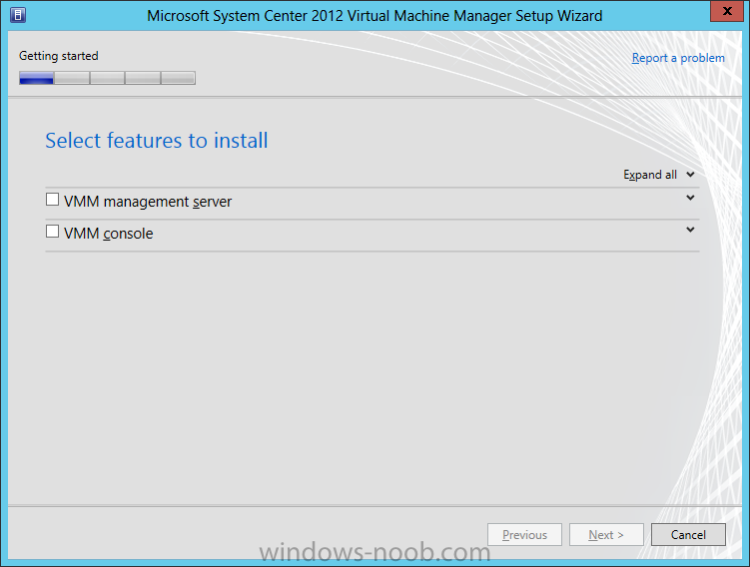This screenshot has height=567, width=750.
Task: Click the Getting started step label
Action: click(x=59, y=56)
